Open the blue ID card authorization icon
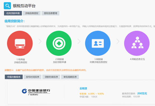 pos(98,43)
